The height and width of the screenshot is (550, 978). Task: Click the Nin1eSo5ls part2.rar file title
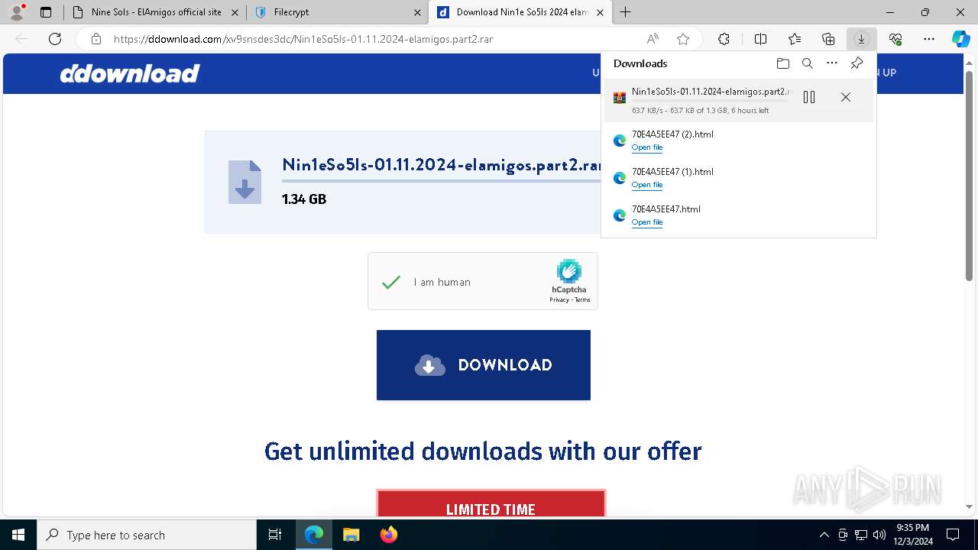(442, 165)
